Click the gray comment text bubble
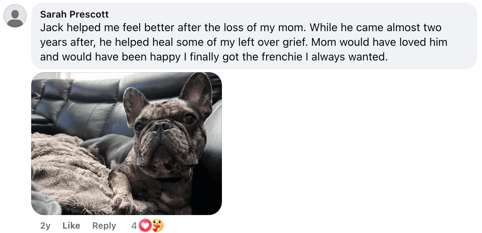The height and width of the screenshot is (233, 482). coord(254,36)
